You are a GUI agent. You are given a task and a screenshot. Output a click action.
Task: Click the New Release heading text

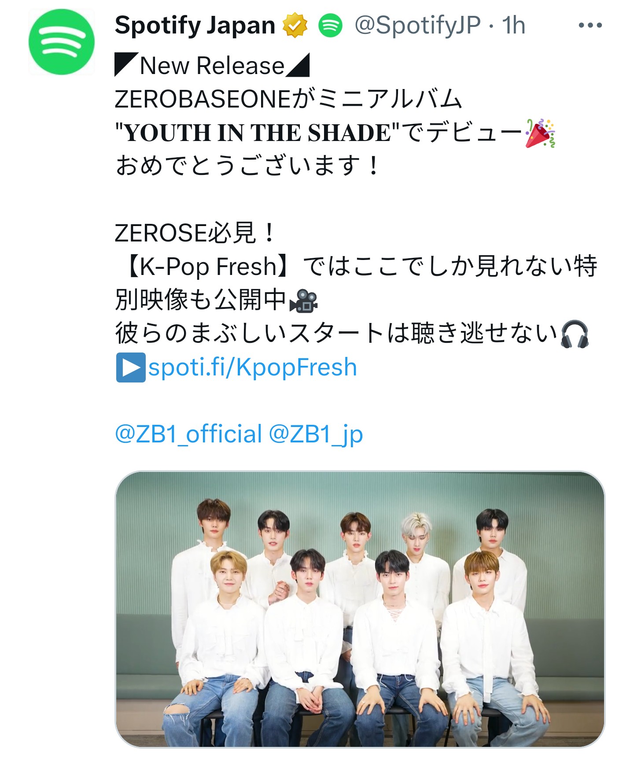tap(212, 66)
